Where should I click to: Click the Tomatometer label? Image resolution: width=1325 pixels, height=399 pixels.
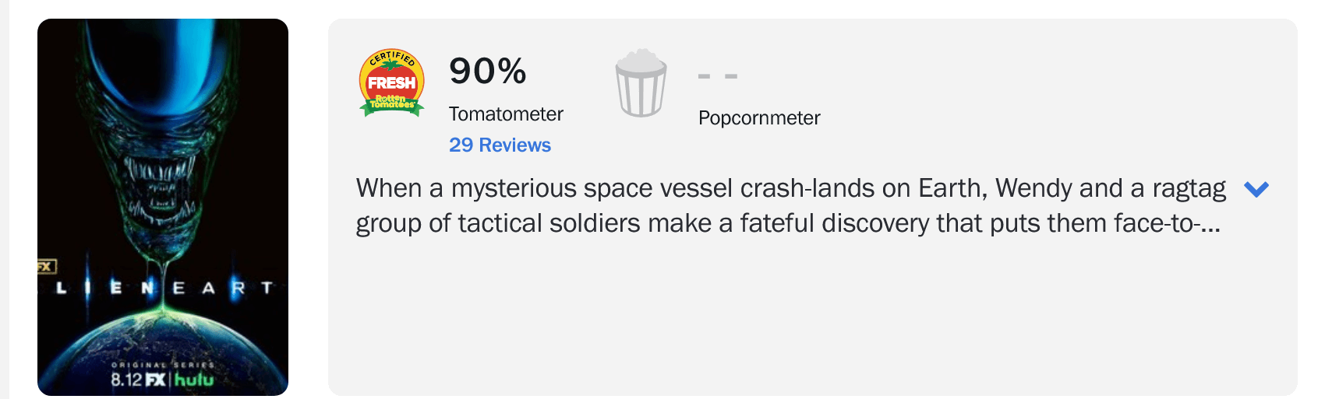pos(506,114)
